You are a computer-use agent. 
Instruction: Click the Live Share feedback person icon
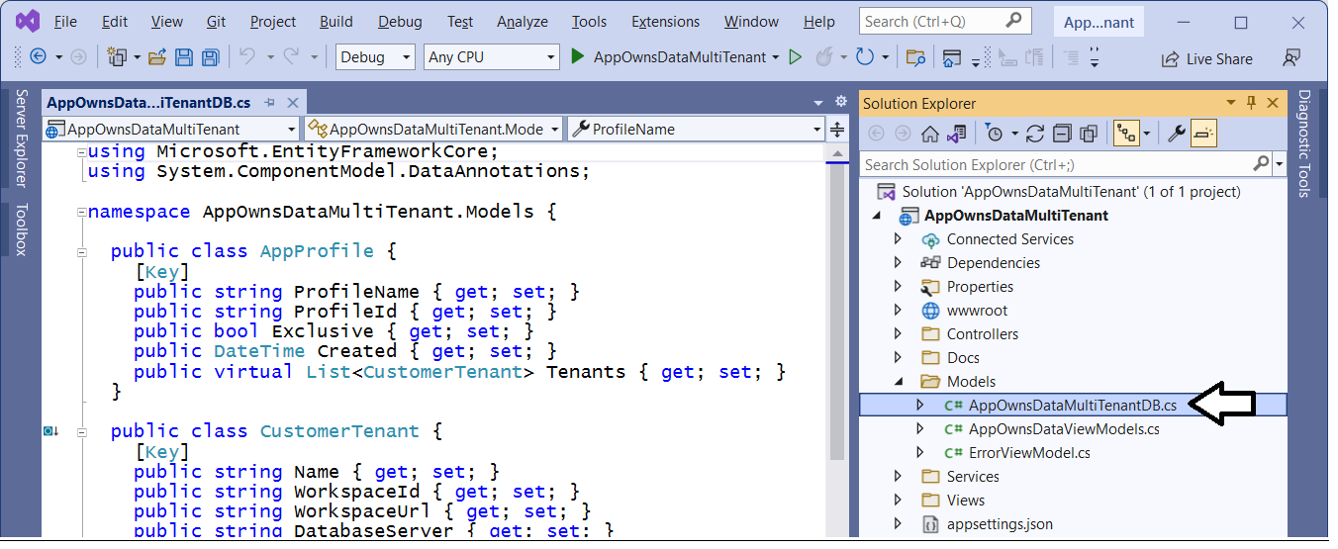(1290, 58)
